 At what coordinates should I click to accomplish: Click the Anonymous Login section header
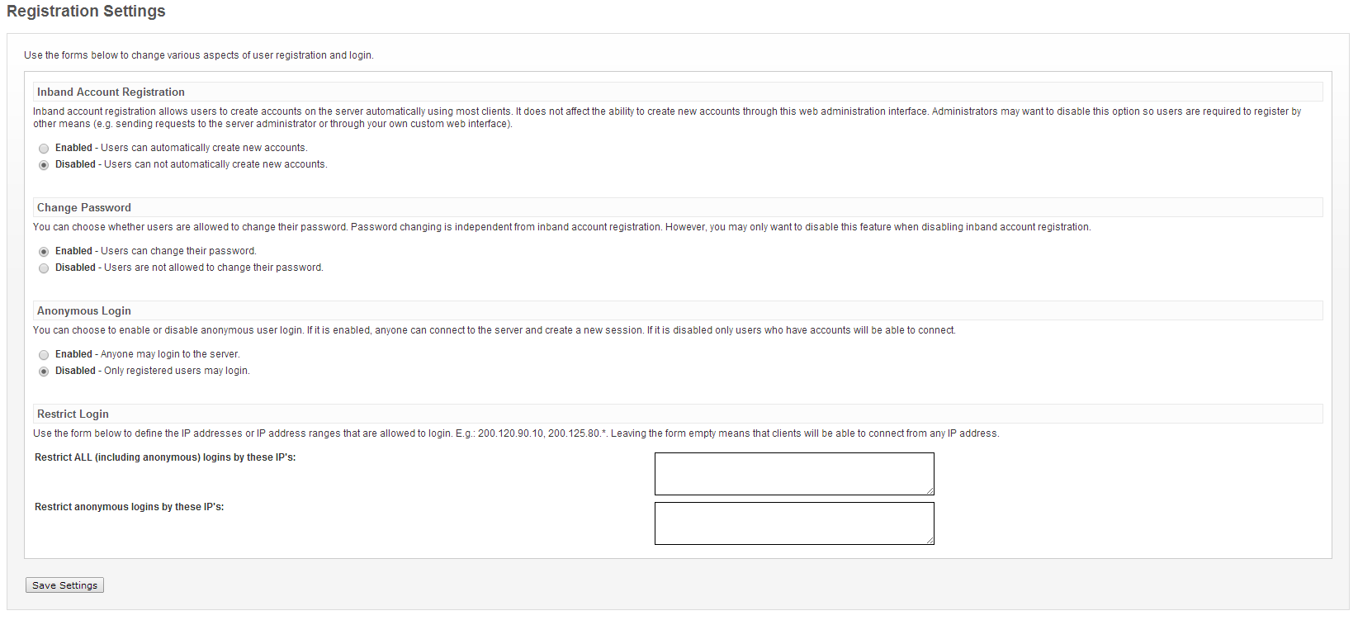click(x=84, y=310)
